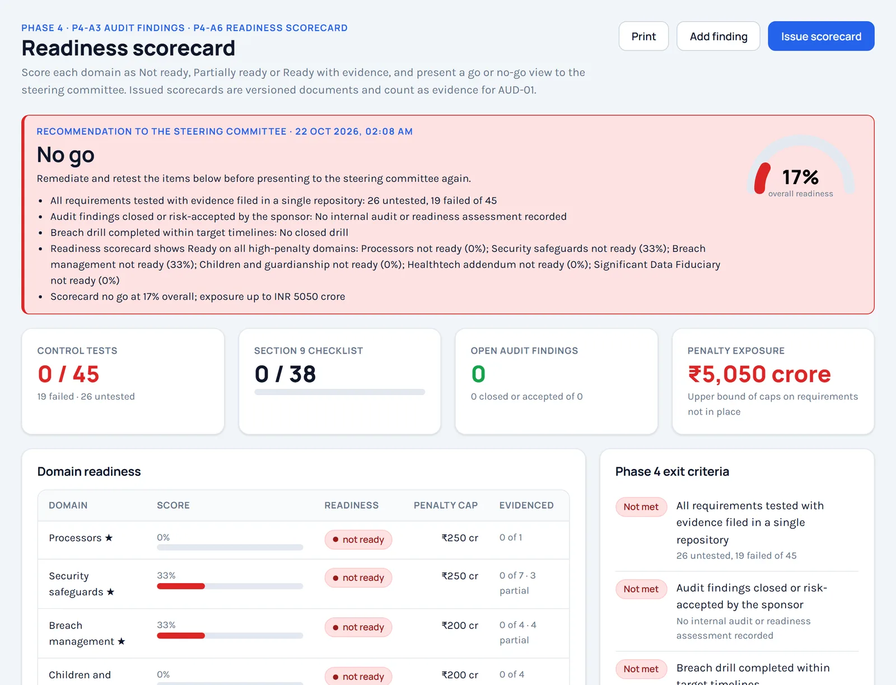This screenshot has height=685, width=896.
Task: Click Not met badge for Breach drill completed
Action: [x=641, y=669]
